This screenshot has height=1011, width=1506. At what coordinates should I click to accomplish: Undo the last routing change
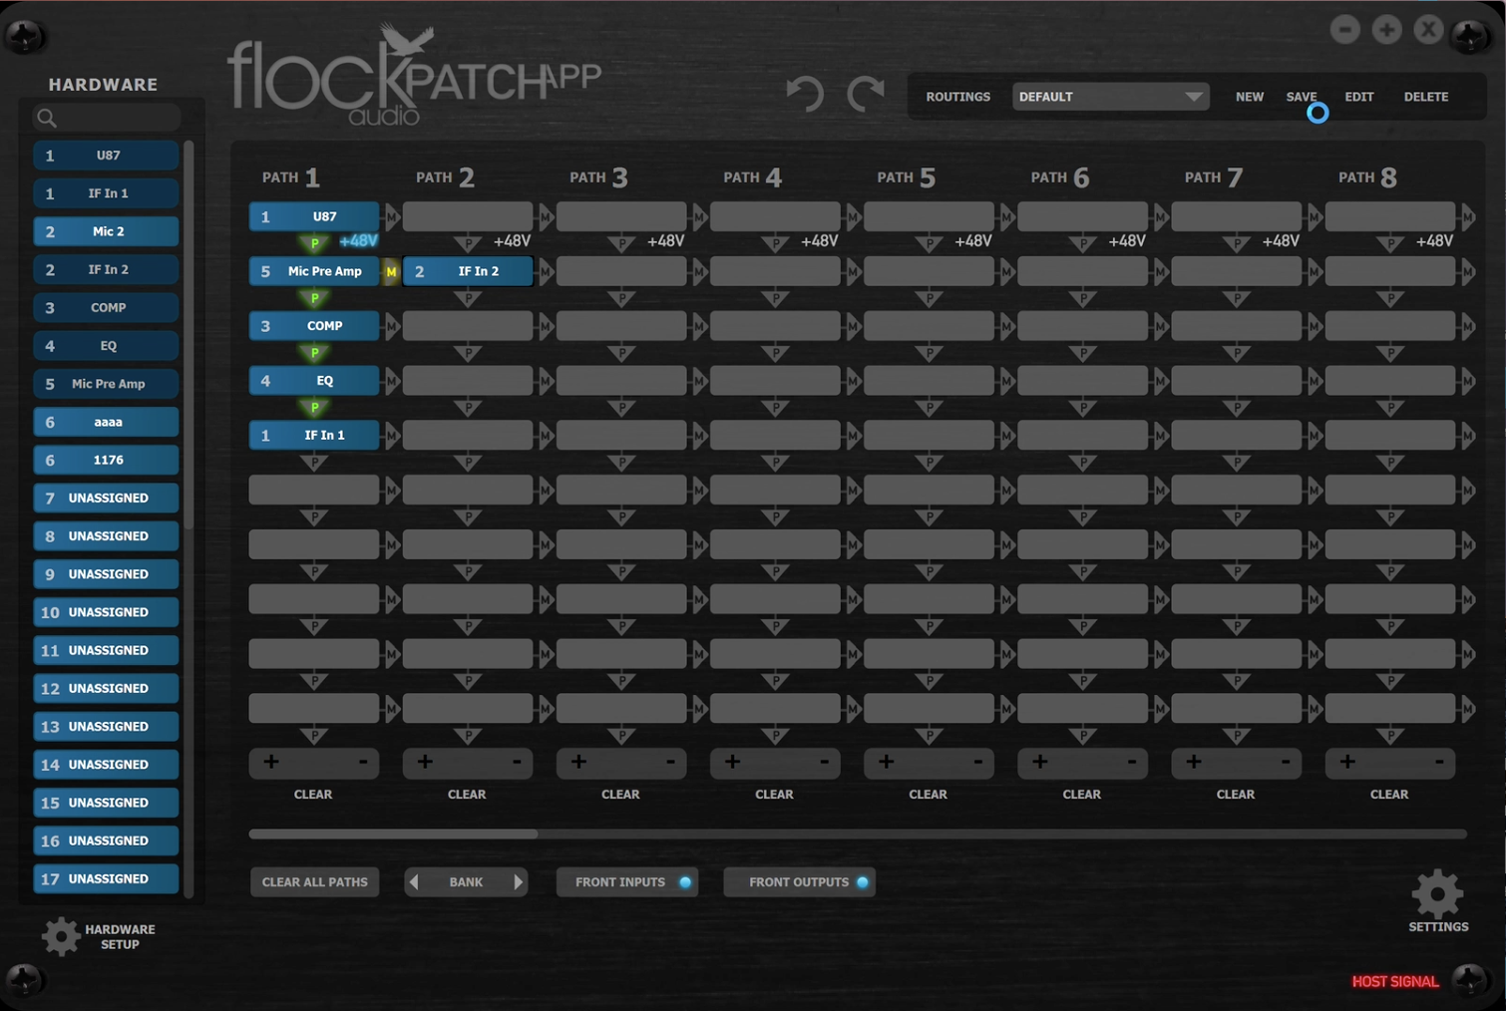tap(804, 95)
